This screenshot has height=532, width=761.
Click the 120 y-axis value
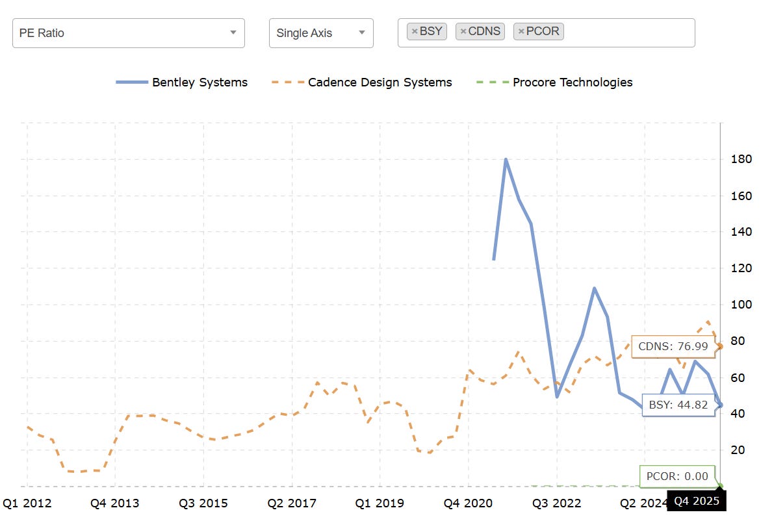coord(741,268)
